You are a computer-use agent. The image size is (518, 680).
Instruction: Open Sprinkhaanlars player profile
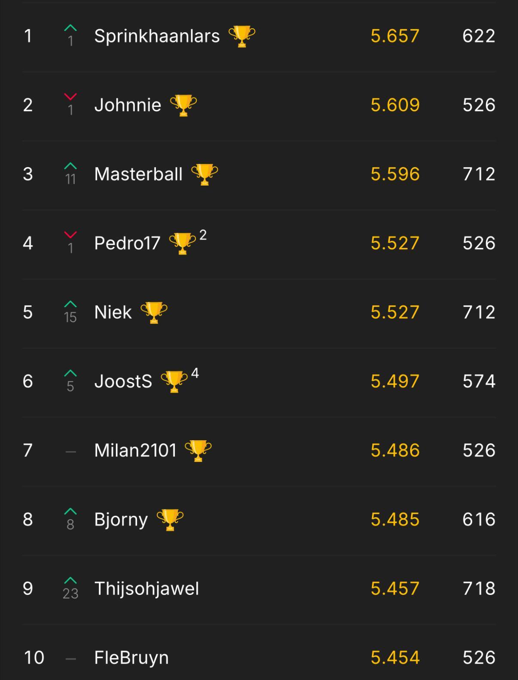tap(157, 36)
